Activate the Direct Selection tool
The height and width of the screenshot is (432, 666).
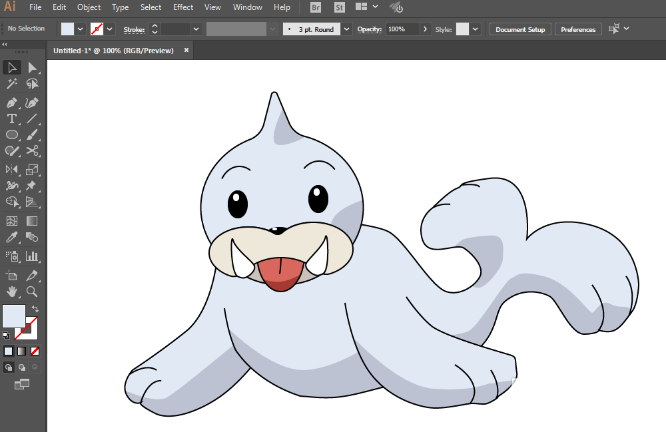click(32, 67)
